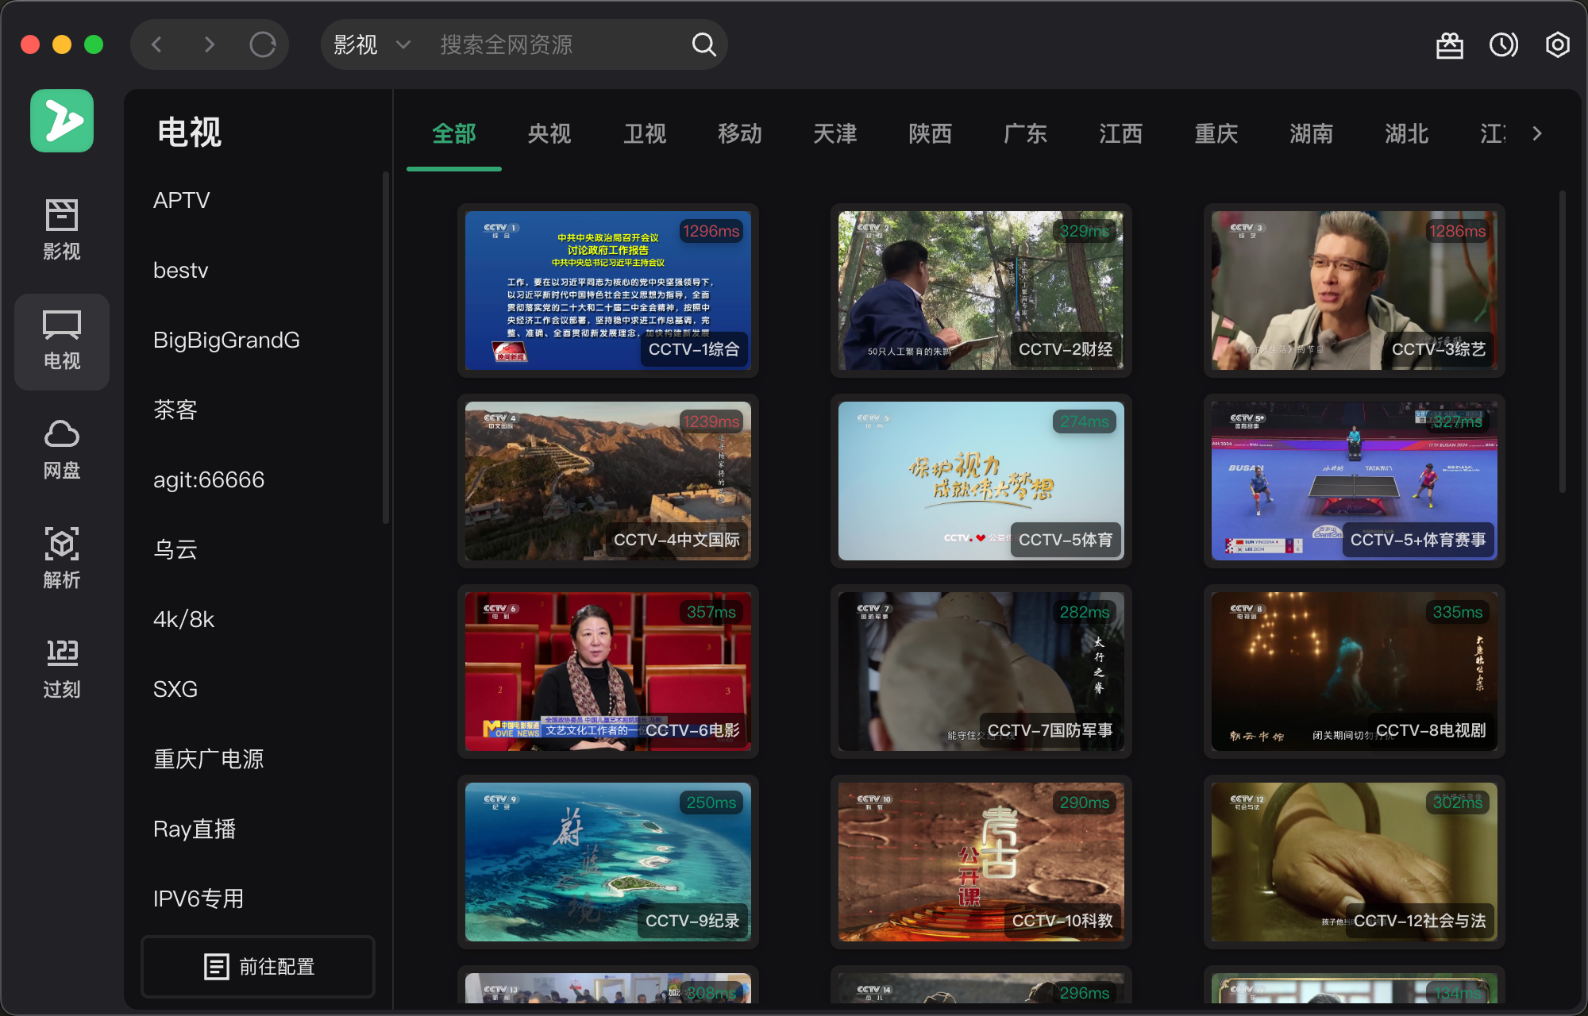1588x1016 pixels.
Task: Click the gift box icon
Action: click(1449, 45)
